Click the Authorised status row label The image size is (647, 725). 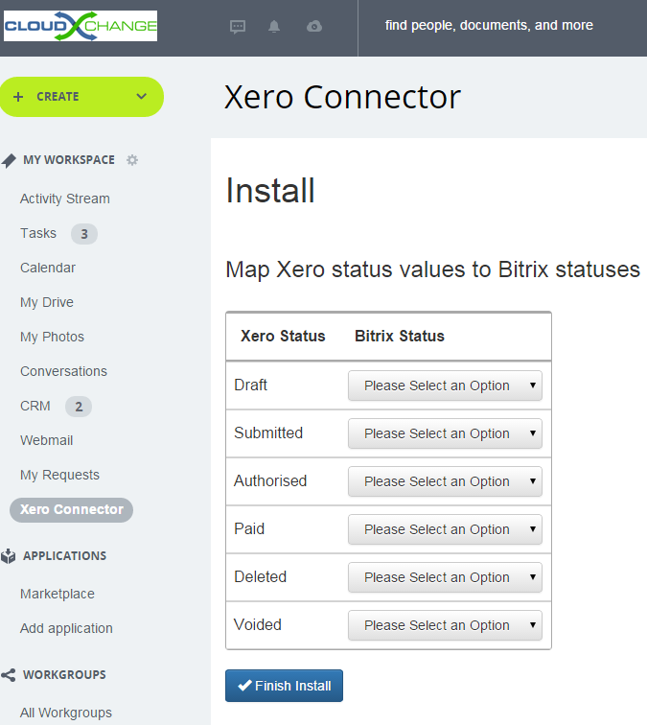(270, 481)
